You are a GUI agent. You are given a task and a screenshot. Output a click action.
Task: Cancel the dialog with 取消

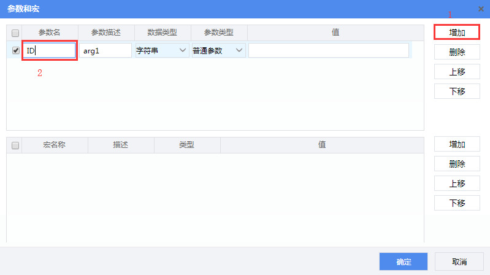[459, 261]
